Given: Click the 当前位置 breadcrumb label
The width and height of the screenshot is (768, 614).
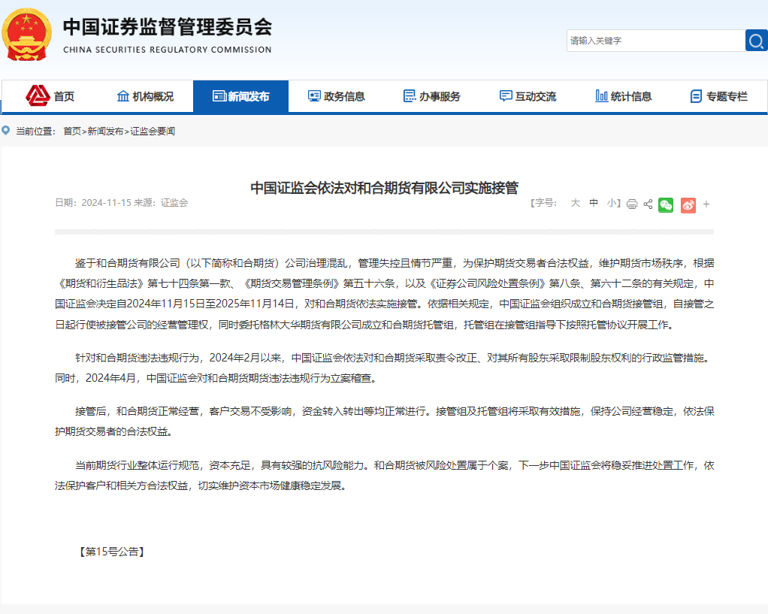Looking at the screenshot, I should [x=35, y=132].
